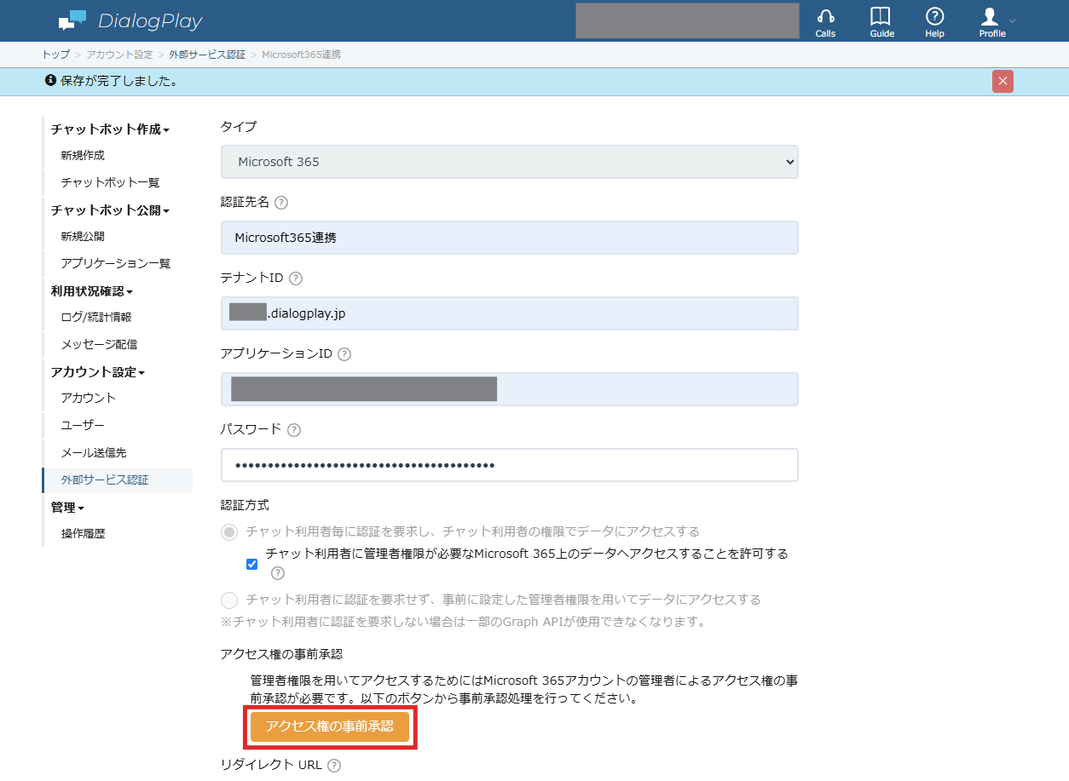Click アカウント設定 in the breadcrumb
The image size is (1069, 781).
119,55
